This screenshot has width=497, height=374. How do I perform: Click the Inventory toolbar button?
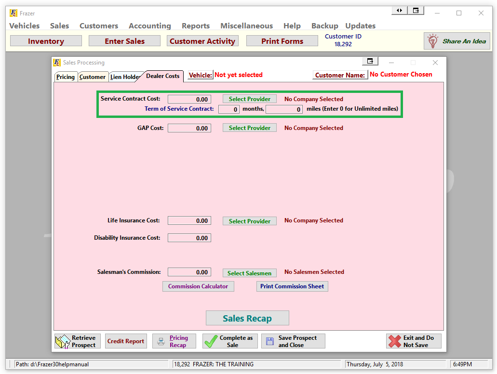[x=46, y=41]
